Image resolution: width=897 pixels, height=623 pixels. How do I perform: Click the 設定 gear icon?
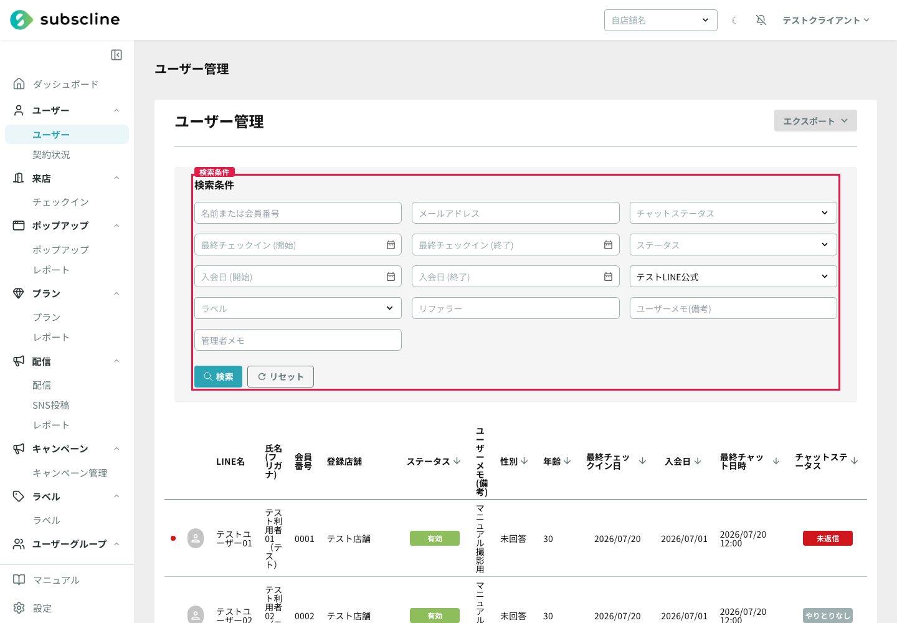coord(19,608)
